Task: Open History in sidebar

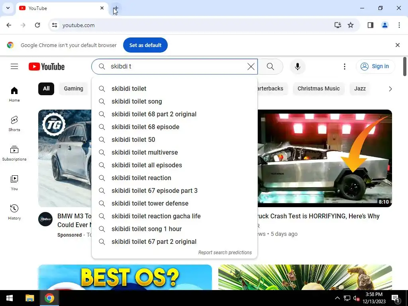Action: 14,212
